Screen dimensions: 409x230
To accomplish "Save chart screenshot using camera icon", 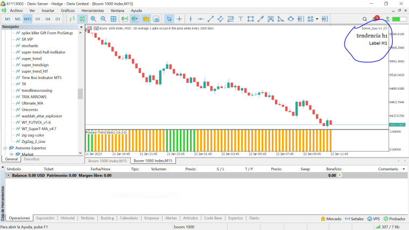I will pyautogui.click(x=156, y=19).
